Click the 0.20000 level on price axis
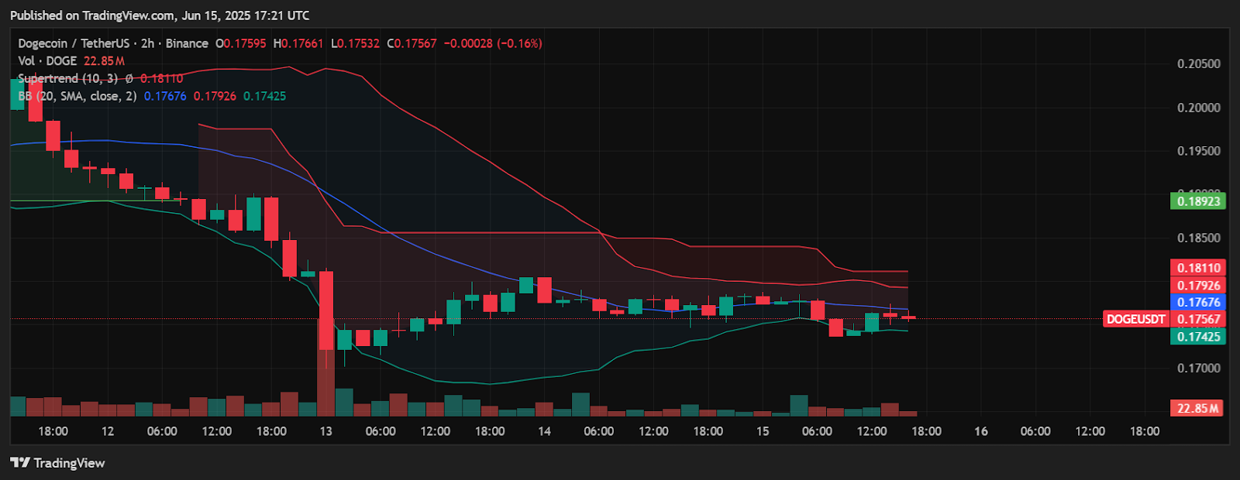The width and height of the screenshot is (1240, 480). pyautogui.click(x=1198, y=108)
